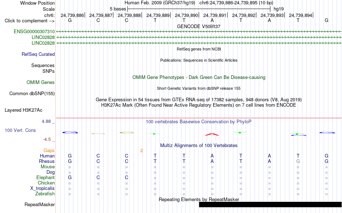Click the orange Gaps label
The image size is (342, 213).
(49, 151)
